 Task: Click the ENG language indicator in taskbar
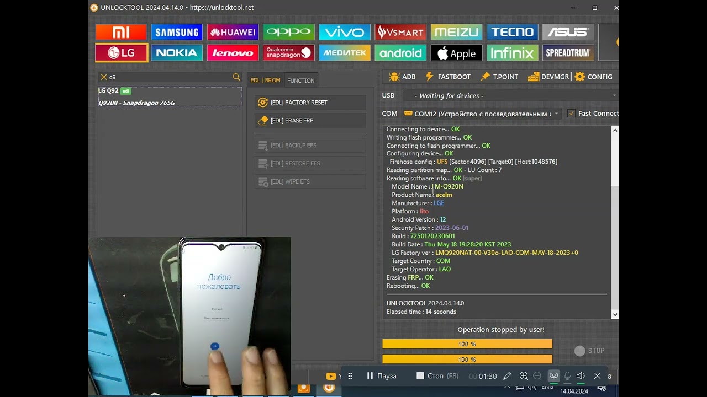pos(547,387)
